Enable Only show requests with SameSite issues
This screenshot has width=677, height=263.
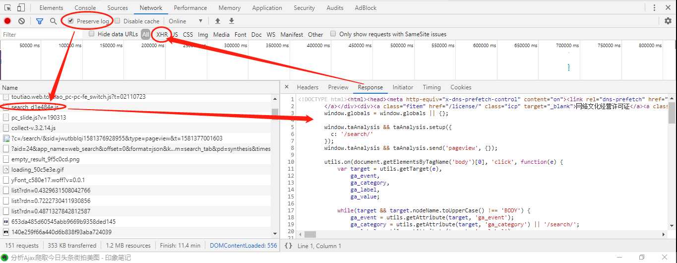tap(334, 34)
